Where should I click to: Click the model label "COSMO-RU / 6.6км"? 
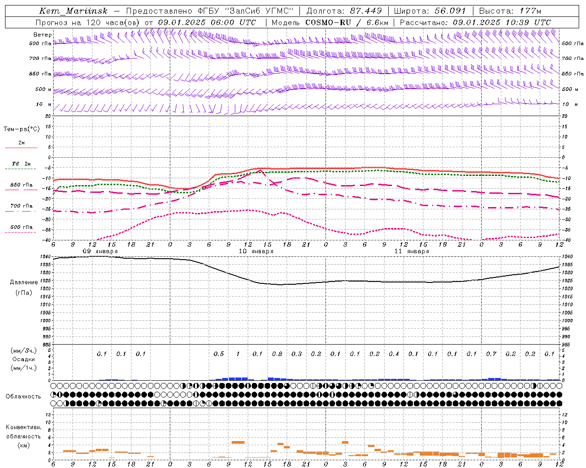(347, 22)
